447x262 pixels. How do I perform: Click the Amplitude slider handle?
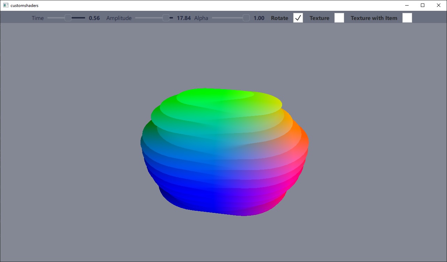[166, 18]
